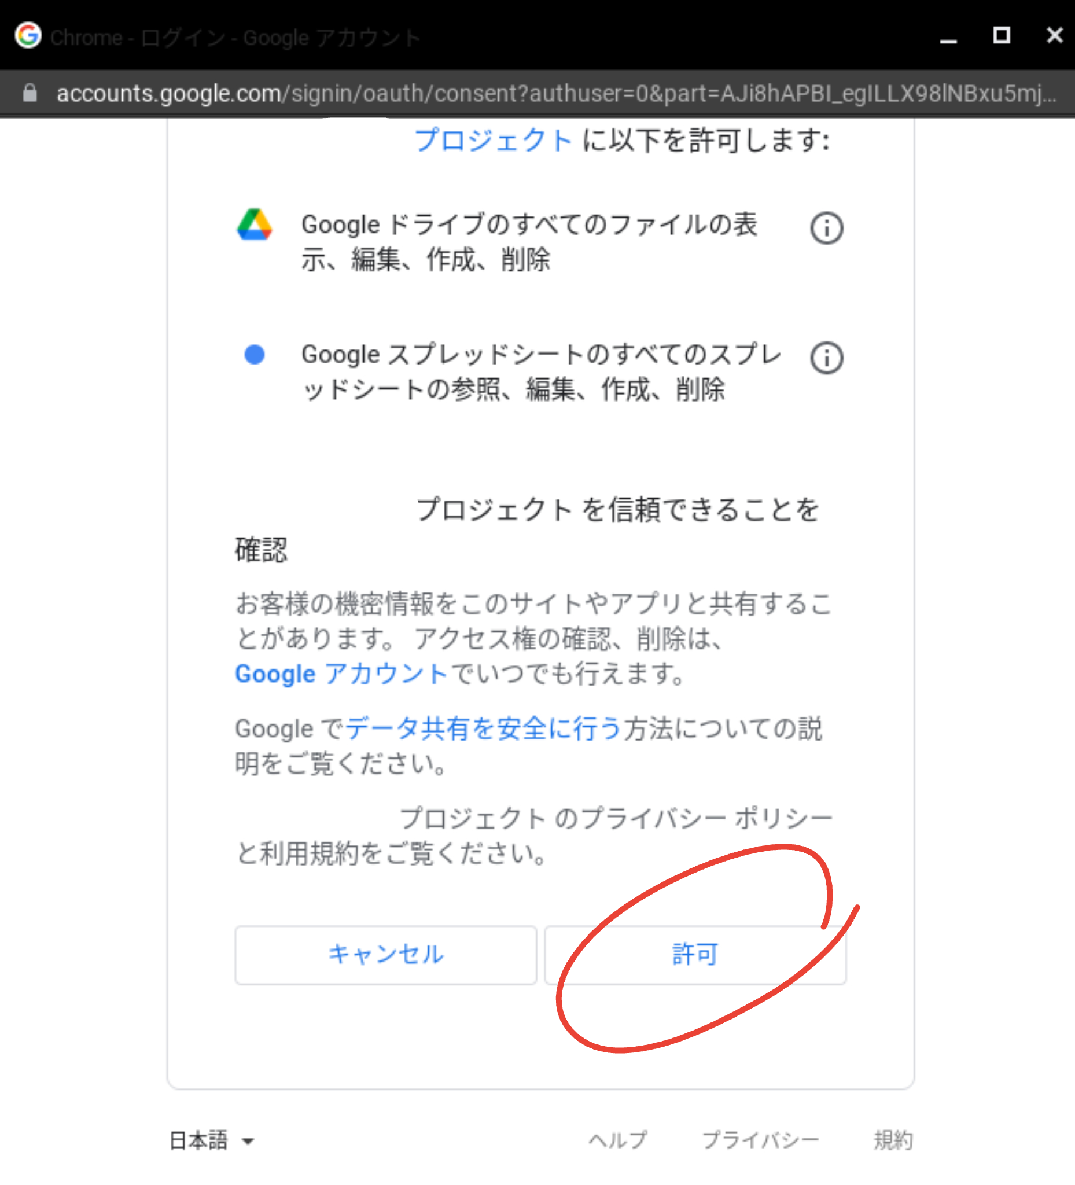Click the accounts.google.com URL in address bar

click(556, 94)
